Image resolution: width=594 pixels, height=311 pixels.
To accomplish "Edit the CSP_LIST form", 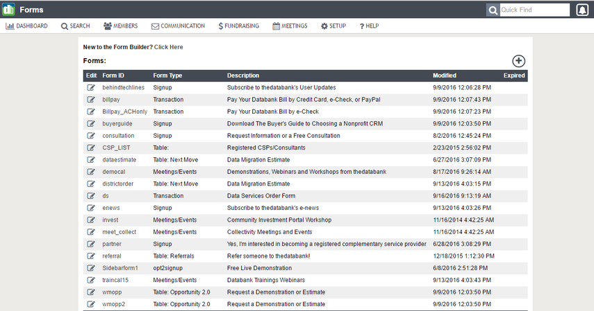I will pyautogui.click(x=91, y=148).
